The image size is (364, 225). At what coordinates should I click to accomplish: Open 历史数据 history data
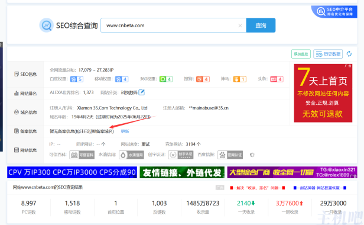point(328,54)
